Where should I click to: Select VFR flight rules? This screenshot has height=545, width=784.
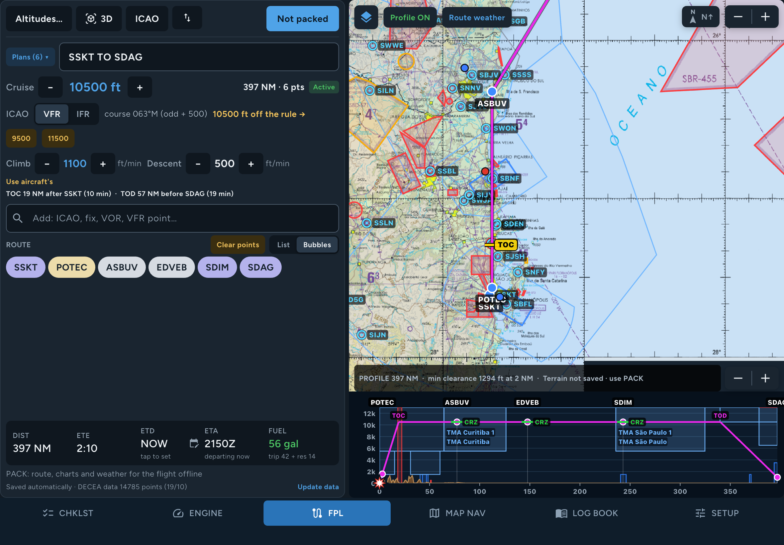pyautogui.click(x=52, y=114)
